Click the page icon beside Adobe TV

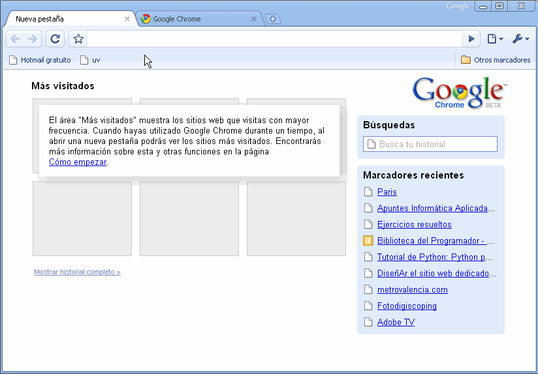tap(368, 322)
